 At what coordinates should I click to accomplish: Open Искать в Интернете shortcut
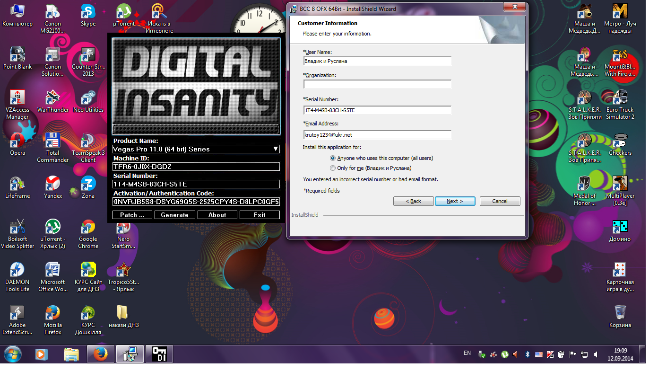tap(160, 19)
